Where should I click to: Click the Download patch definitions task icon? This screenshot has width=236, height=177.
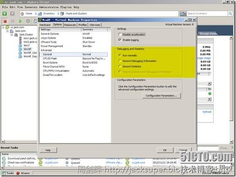pos(4,158)
